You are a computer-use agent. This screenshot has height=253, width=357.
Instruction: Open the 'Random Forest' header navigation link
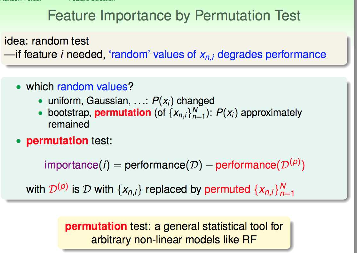(x=20, y=1)
